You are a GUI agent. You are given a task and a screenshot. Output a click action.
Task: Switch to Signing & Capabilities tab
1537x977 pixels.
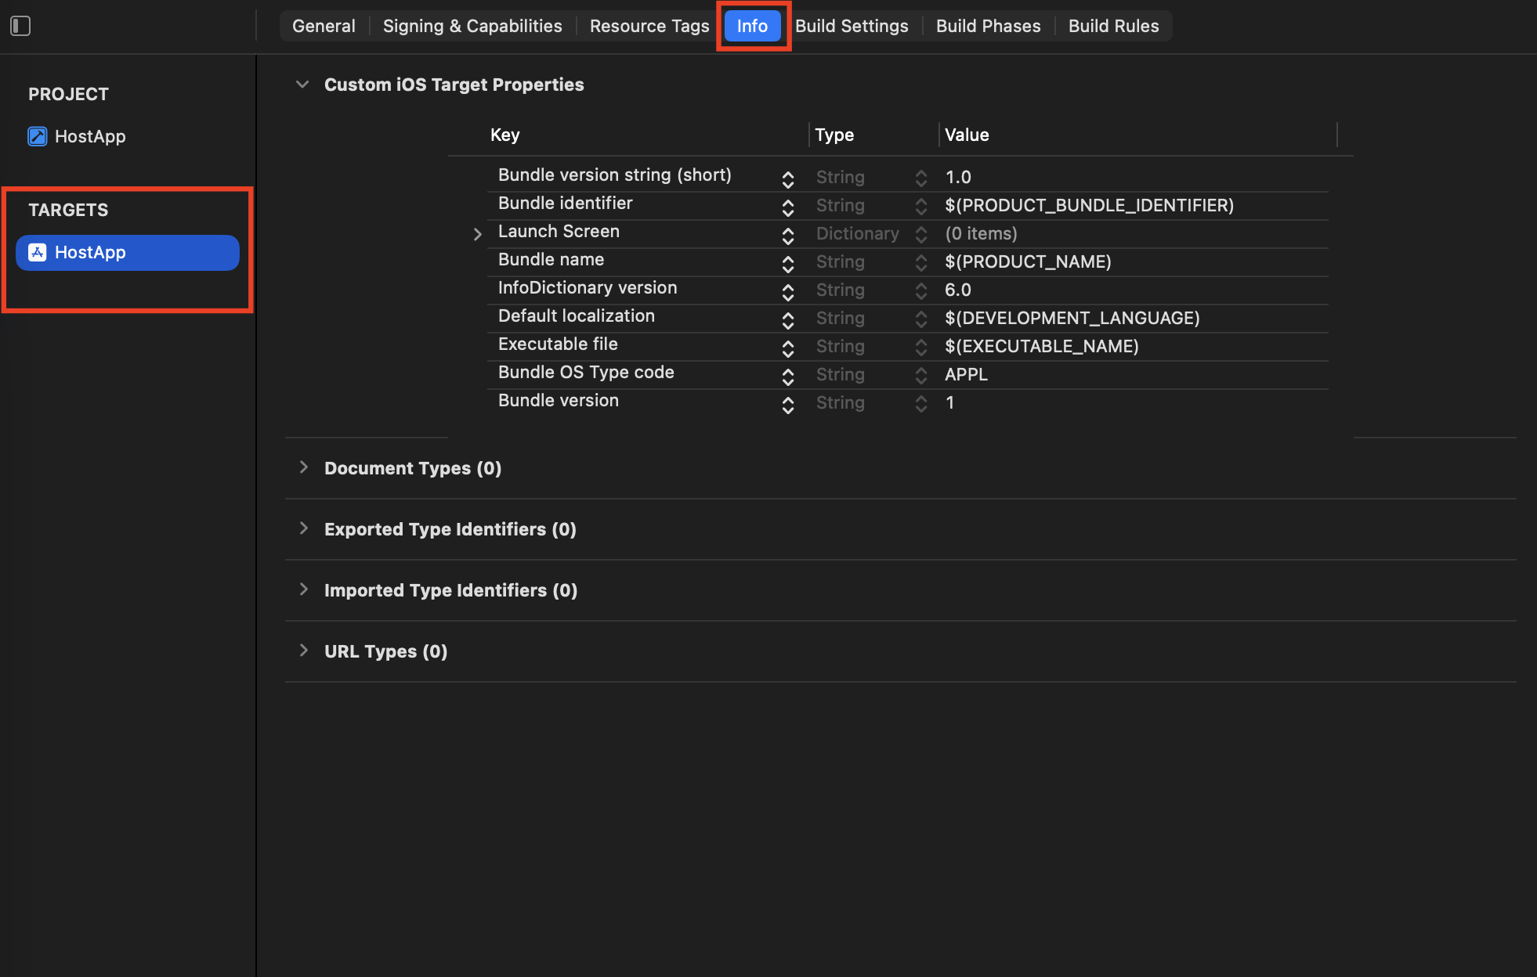pyautogui.click(x=472, y=26)
